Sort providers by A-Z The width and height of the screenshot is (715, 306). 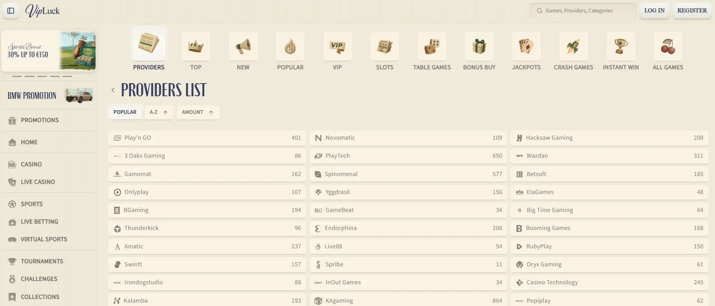[x=159, y=112]
